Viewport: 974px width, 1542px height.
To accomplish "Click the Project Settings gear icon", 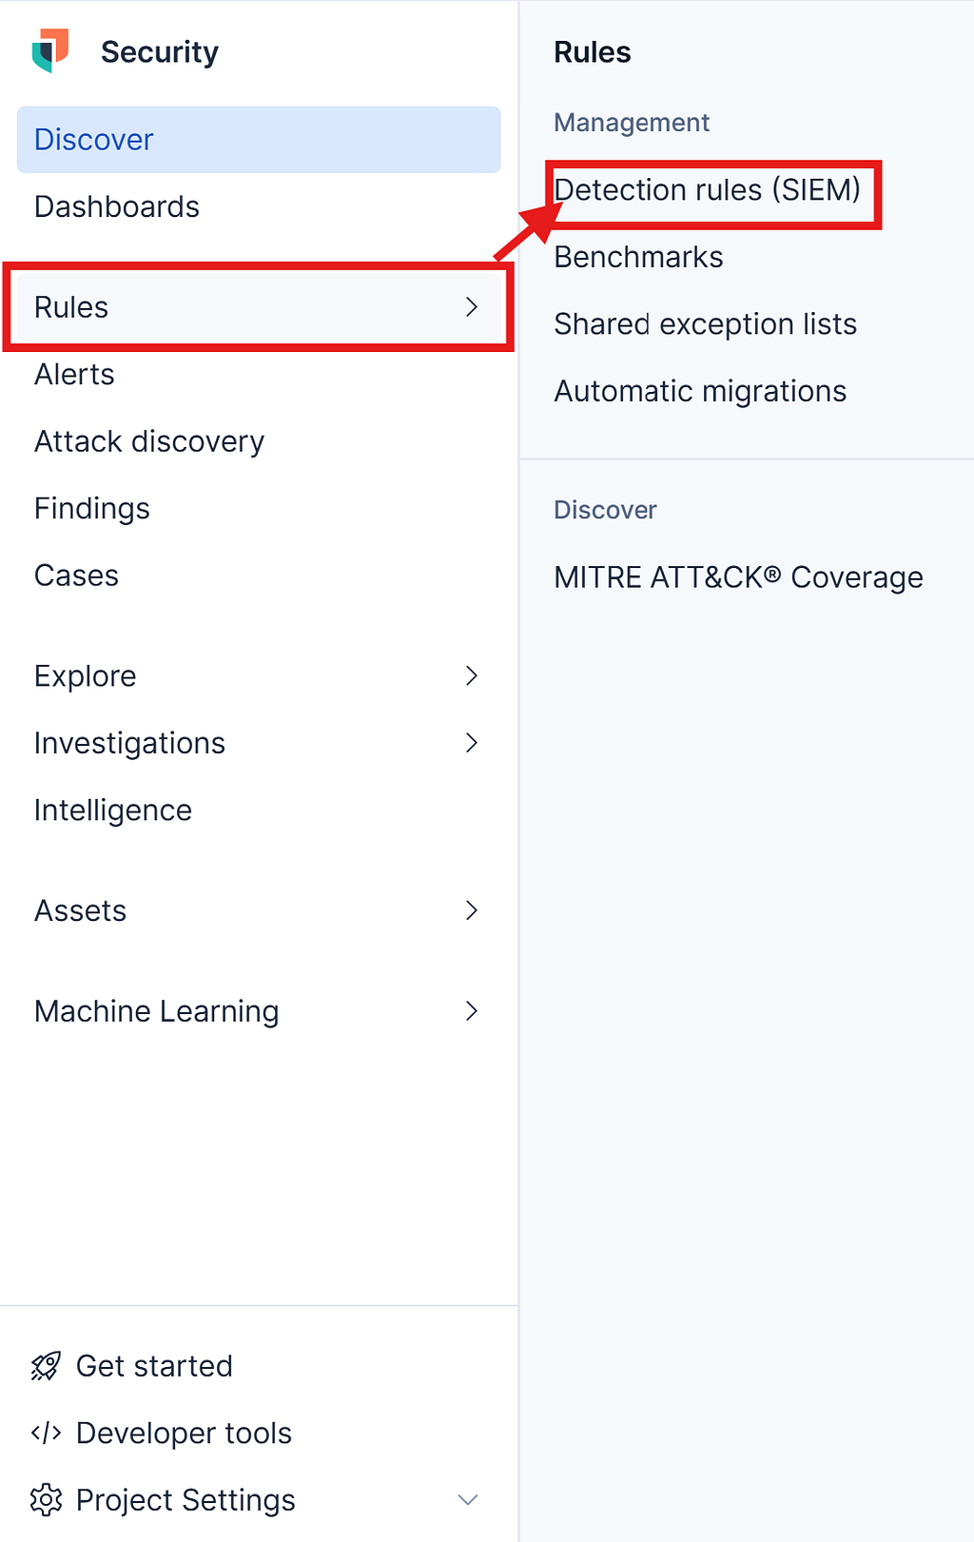I will click(x=46, y=1500).
